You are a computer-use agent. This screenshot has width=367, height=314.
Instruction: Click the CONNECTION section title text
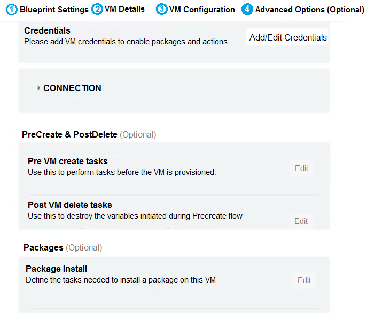[72, 88]
